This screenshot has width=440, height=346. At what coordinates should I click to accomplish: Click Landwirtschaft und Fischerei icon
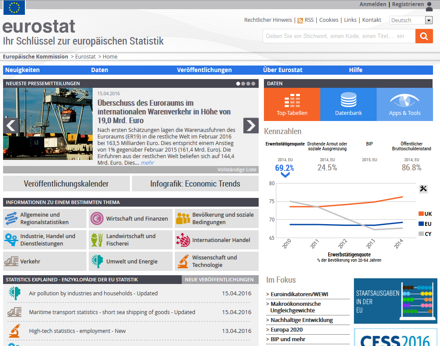[97, 240]
